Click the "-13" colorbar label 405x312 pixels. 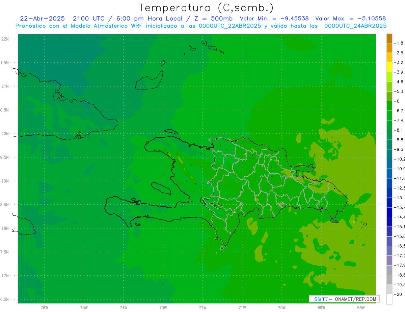point(398,198)
